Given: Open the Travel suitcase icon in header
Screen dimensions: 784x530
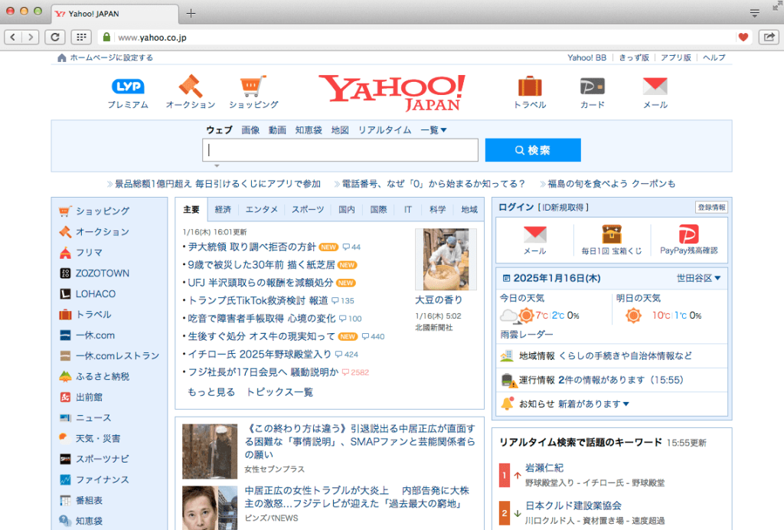Looking at the screenshot, I should tap(530, 86).
